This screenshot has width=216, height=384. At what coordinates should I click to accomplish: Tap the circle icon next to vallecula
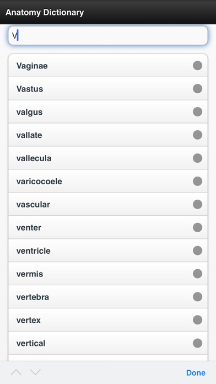(x=197, y=158)
